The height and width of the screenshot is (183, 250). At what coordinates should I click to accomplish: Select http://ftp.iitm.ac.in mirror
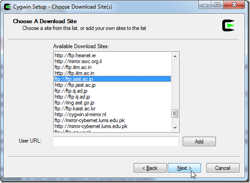112,73
